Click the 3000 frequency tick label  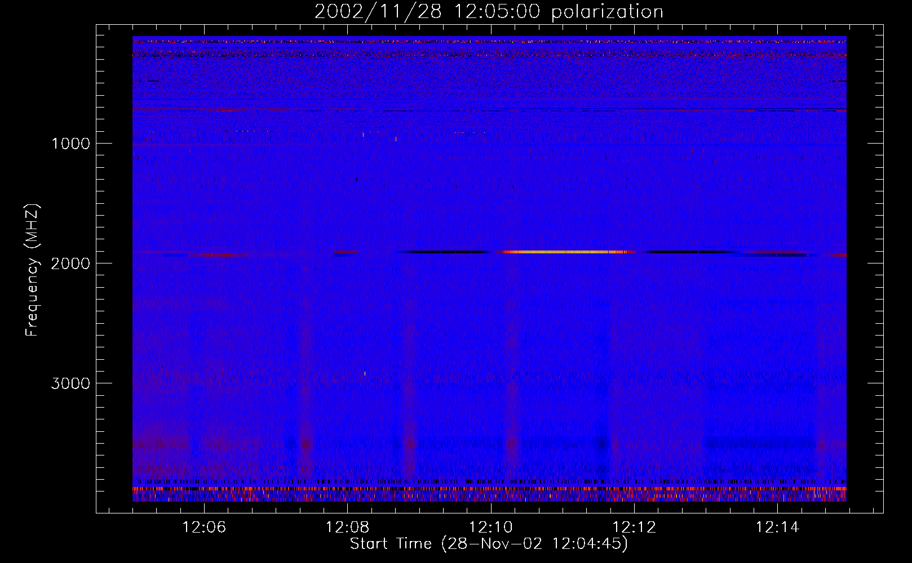[x=70, y=383]
